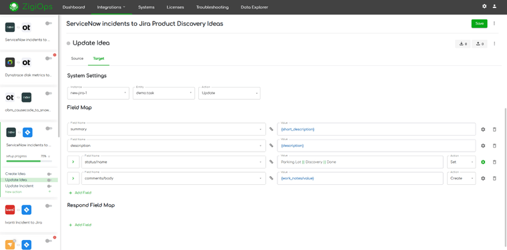Delete the comments/body field mapping
Screen dimensions: 507x250
pos(494,178)
